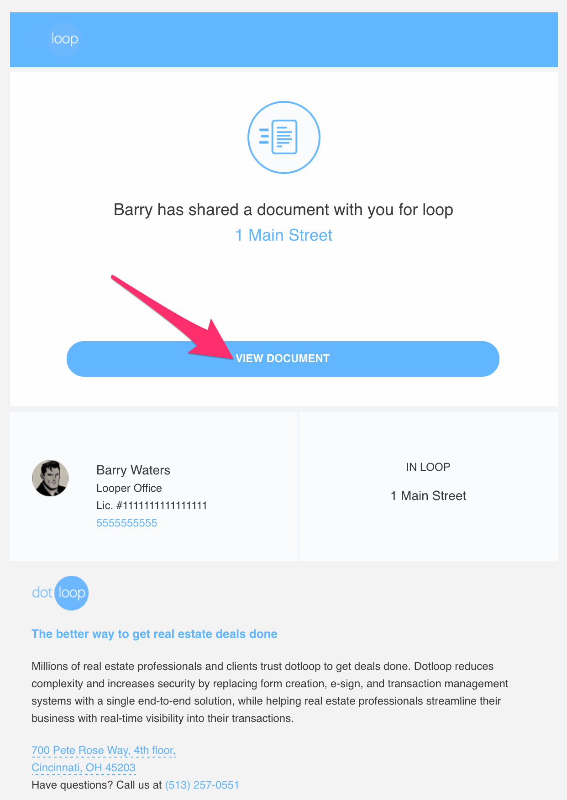
Task: Click the loop logo in the header
Action: click(x=64, y=39)
